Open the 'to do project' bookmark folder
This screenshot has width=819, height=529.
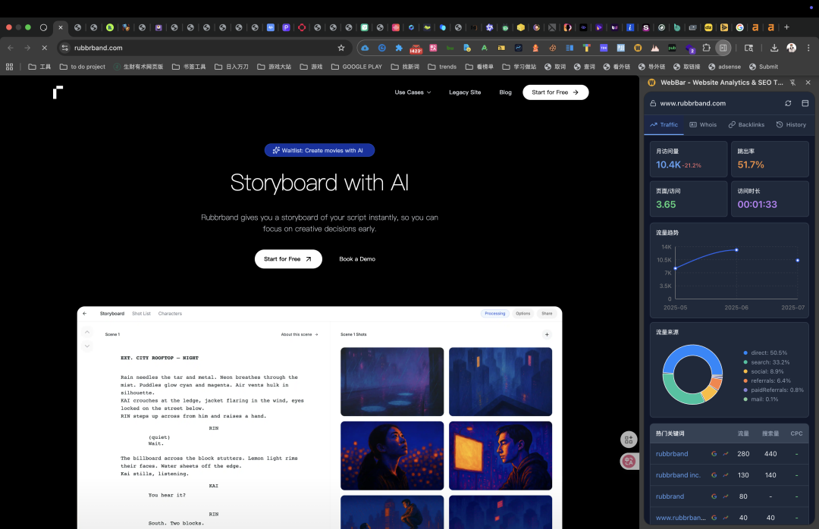pos(83,67)
